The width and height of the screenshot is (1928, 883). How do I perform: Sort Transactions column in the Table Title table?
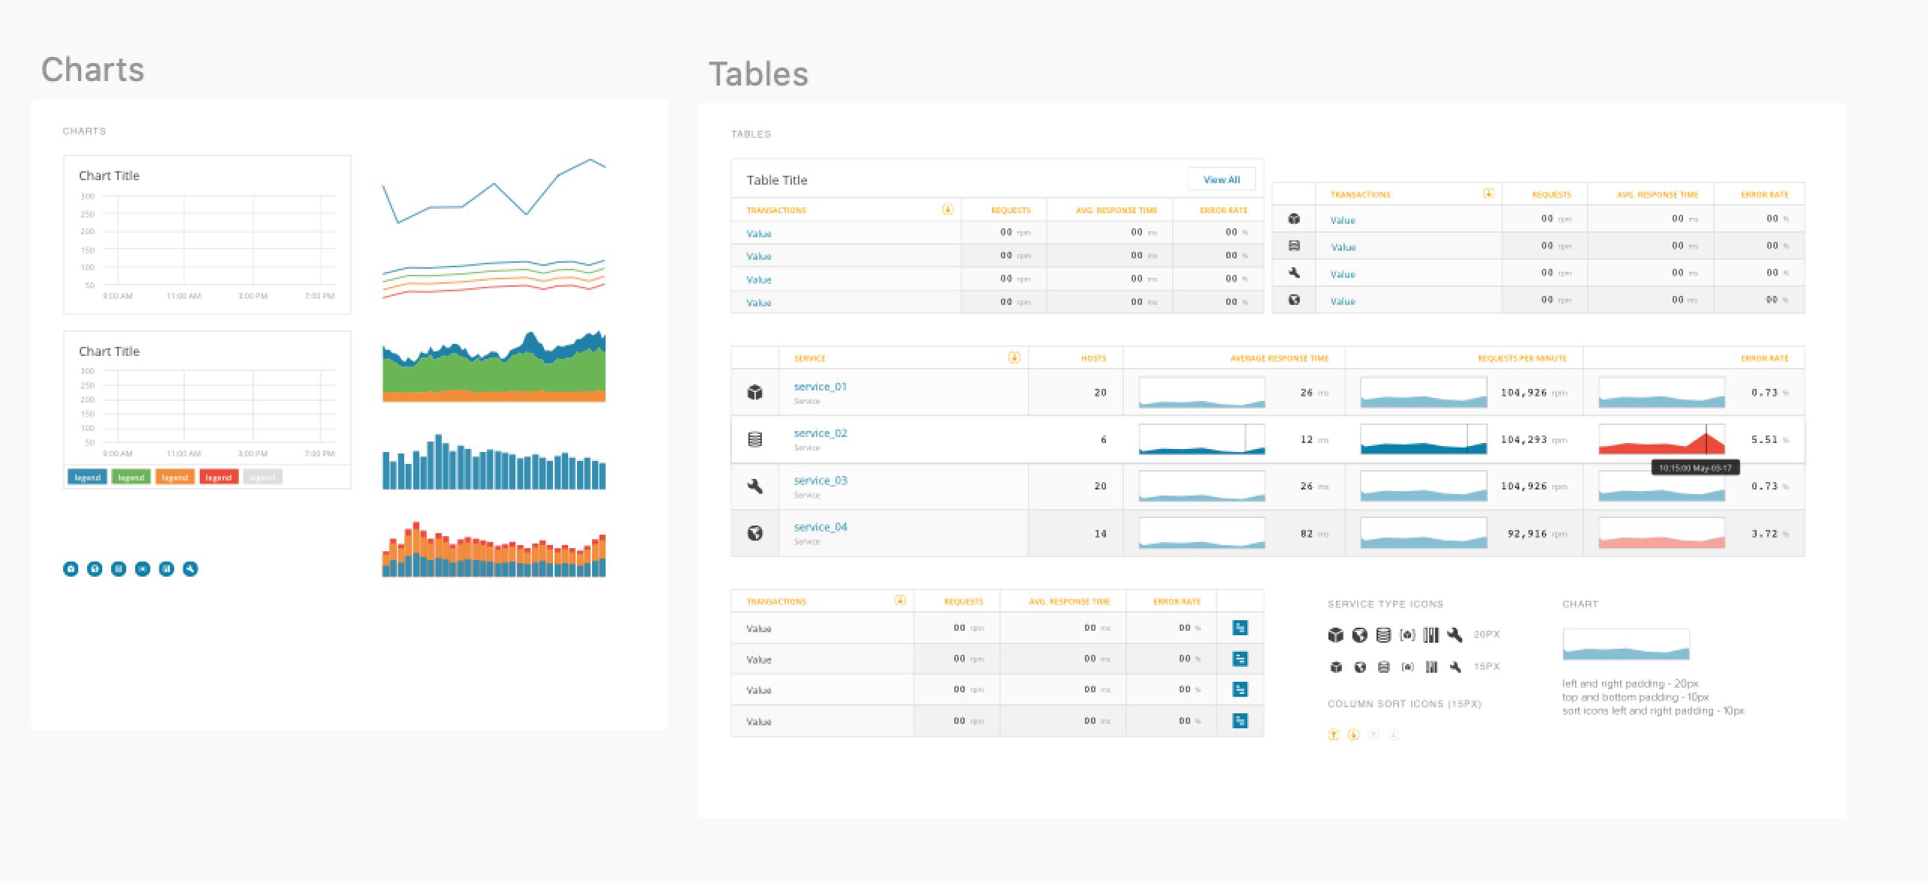point(947,209)
